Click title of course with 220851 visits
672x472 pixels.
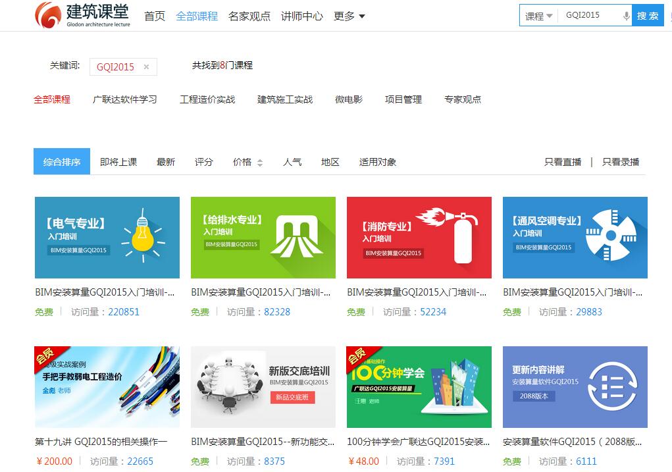[105, 292]
